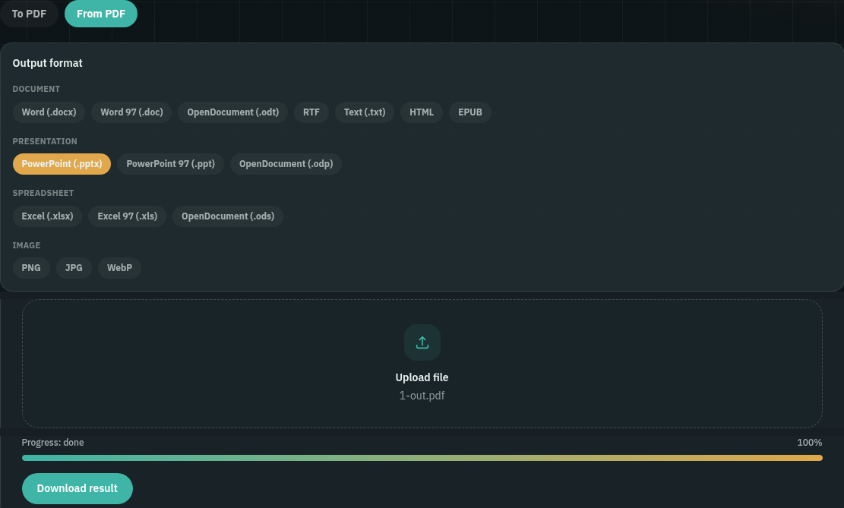Click the uploaded file name 1-out.pdf
844x508 pixels.
[x=422, y=396]
